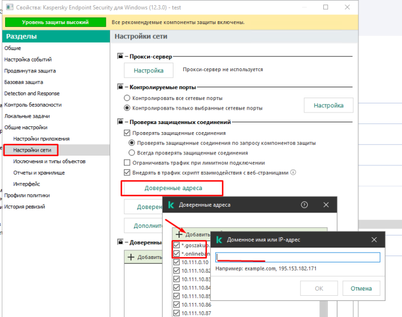This screenshot has width=402, height=317.
Task: Click the domain name or IP input field
Action: (x=297, y=258)
